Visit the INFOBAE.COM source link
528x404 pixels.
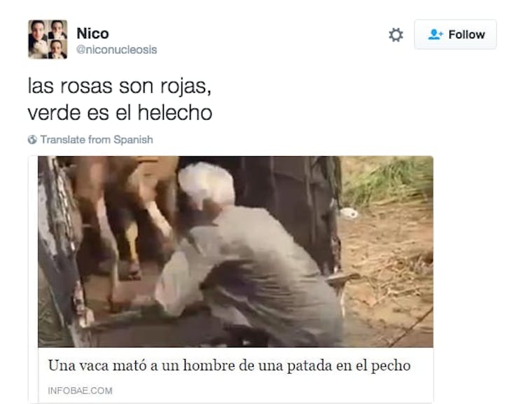coord(80,391)
